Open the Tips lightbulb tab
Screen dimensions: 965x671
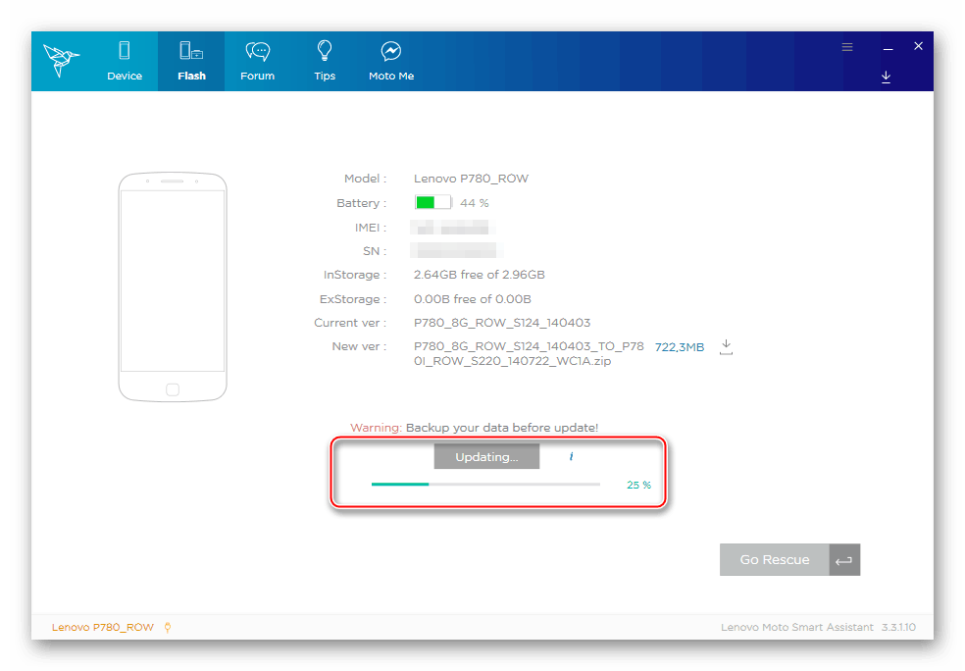tap(325, 61)
